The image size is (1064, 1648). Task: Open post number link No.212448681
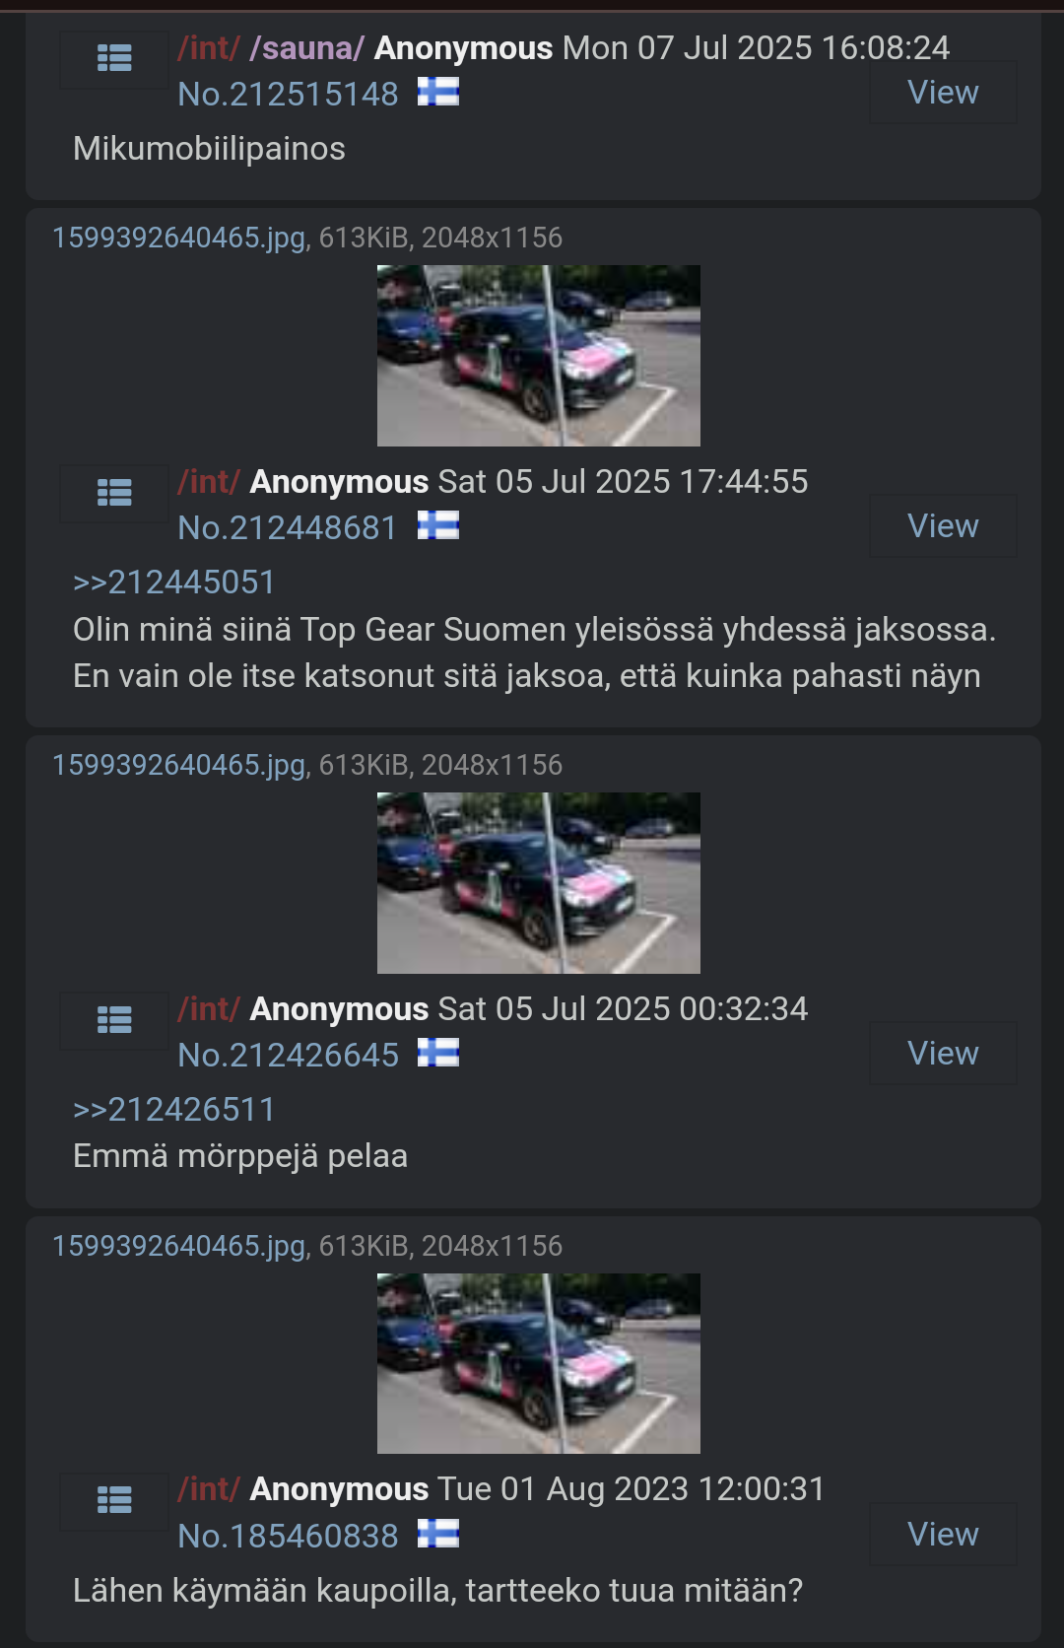click(x=288, y=528)
